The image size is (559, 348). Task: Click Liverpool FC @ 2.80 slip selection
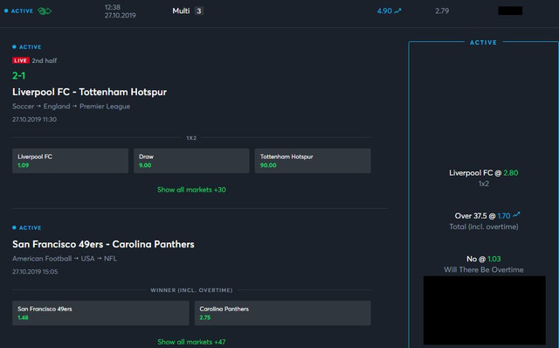[x=483, y=173]
